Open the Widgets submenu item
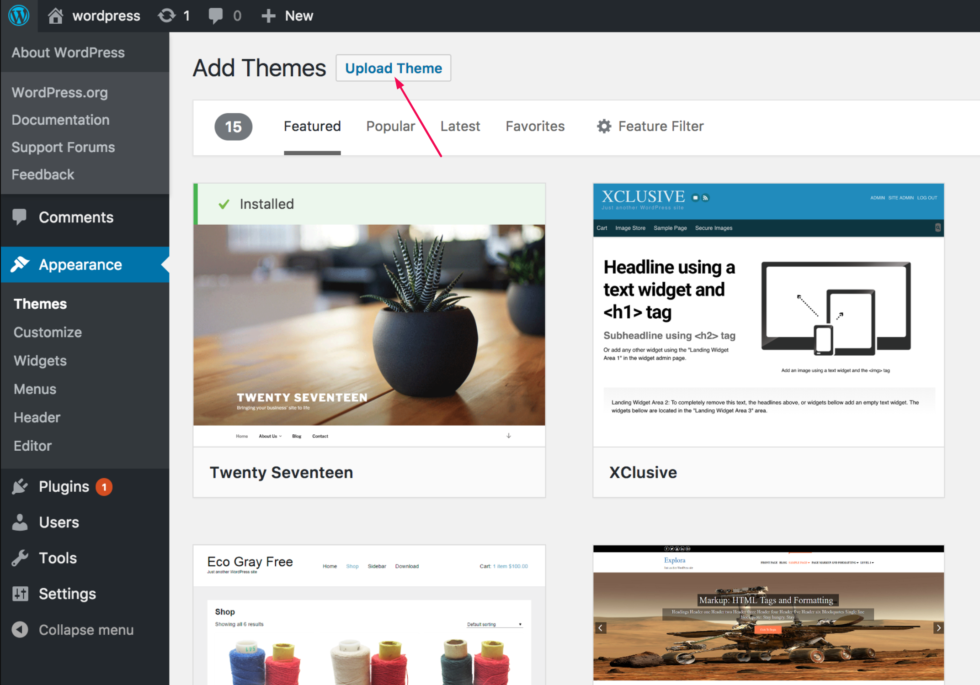This screenshot has height=685, width=980. pyautogui.click(x=40, y=361)
